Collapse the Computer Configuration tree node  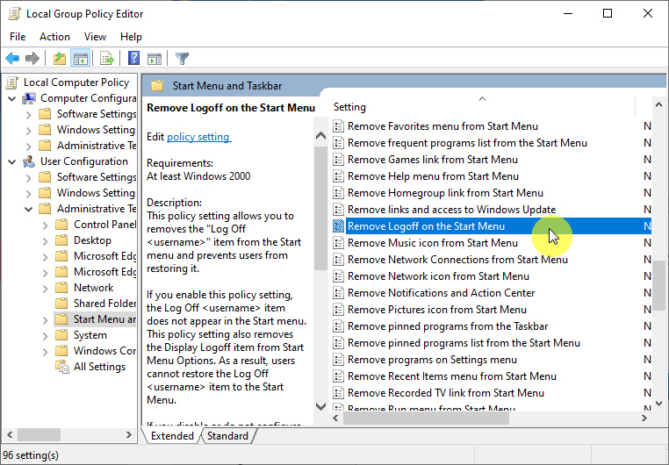(12, 98)
